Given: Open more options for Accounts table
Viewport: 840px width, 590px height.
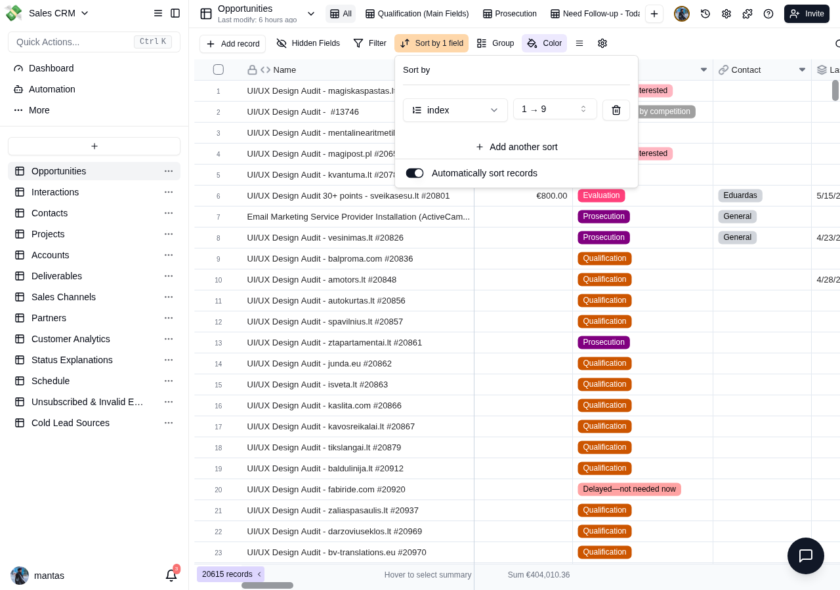Looking at the screenshot, I should point(169,255).
